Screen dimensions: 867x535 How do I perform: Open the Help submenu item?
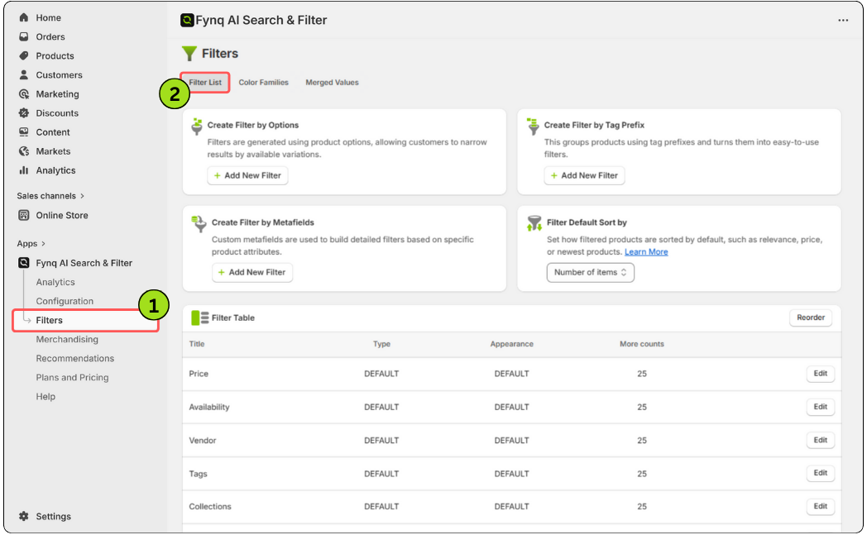(x=46, y=396)
